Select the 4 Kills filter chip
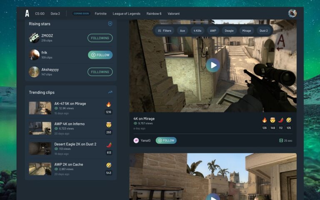The width and height of the screenshot is (320, 200). tap(197, 30)
